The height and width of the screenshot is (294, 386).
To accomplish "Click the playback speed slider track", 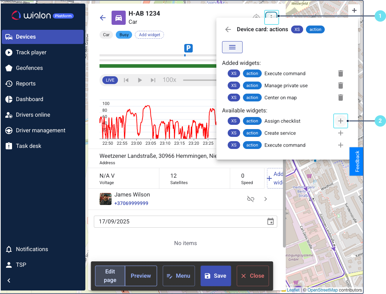I will click(199, 80).
